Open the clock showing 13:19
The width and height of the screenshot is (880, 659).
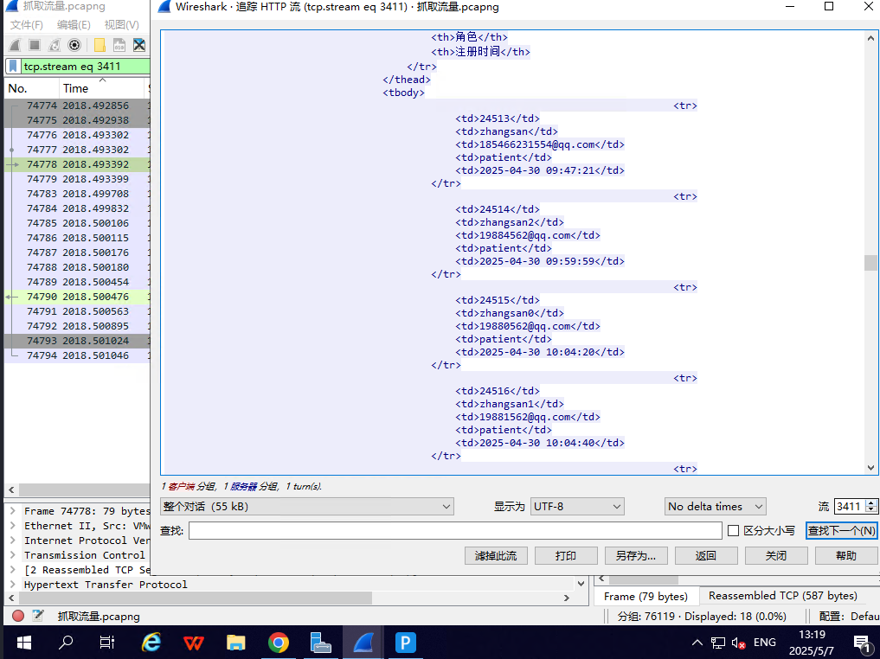coord(812,643)
